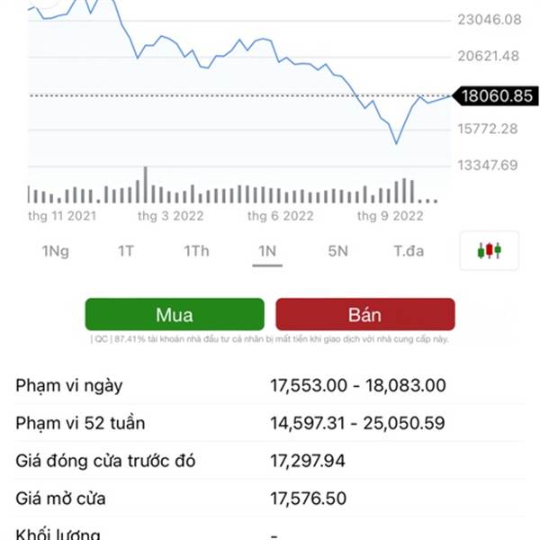Tap the tallest volume bar near thg 3 2022

[146, 184]
